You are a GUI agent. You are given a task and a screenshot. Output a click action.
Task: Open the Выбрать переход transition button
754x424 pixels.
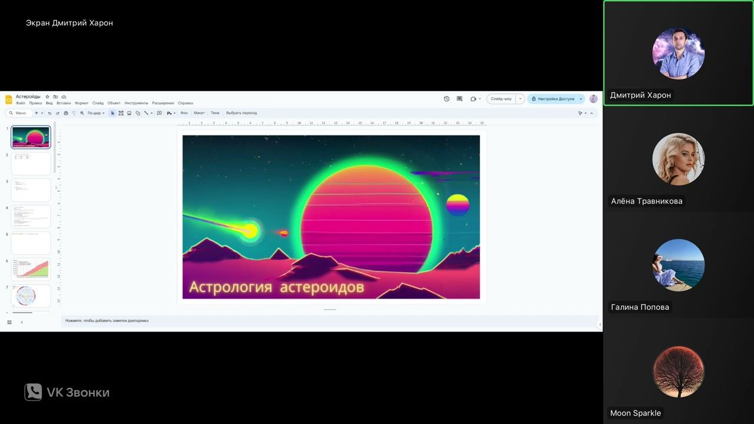point(242,113)
